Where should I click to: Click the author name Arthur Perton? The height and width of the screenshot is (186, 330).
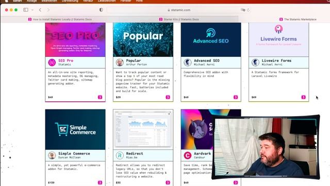coord(136,65)
